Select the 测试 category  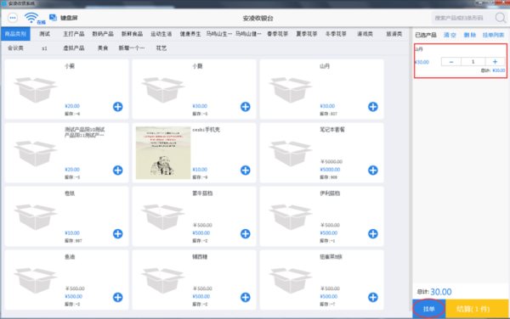44,34
